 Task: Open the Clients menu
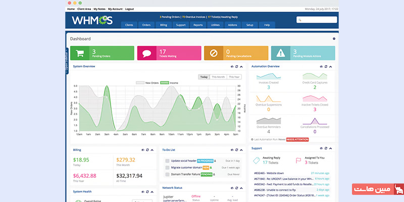tap(129, 25)
